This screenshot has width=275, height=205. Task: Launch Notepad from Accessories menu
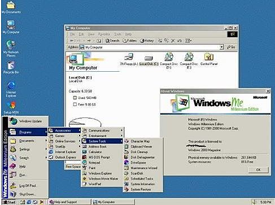coord(103,163)
